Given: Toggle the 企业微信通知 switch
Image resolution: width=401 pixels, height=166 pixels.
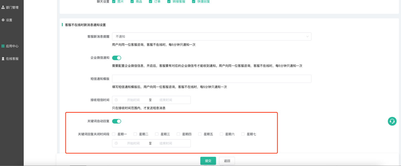Looking at the screenshot, I should click(x=117, y=58).
